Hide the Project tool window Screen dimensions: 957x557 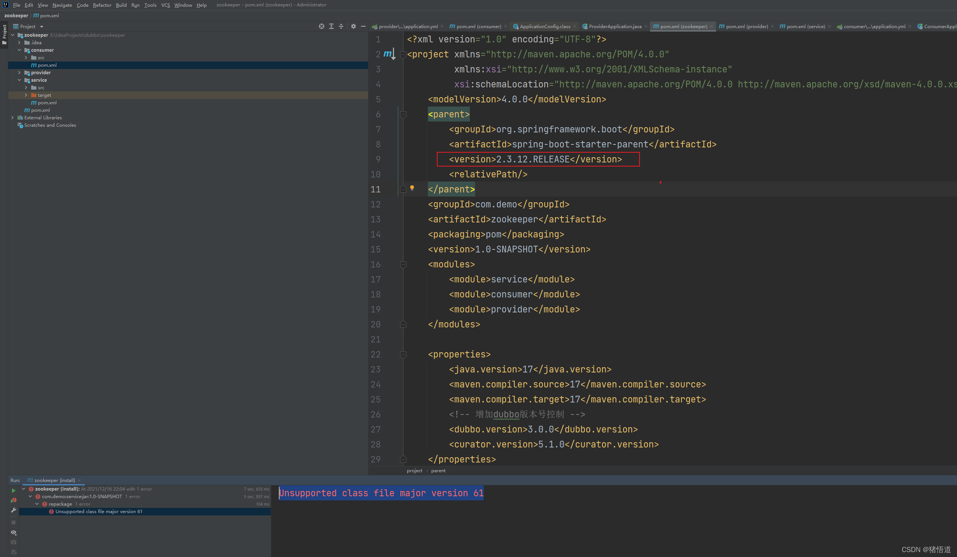point(363,26)
